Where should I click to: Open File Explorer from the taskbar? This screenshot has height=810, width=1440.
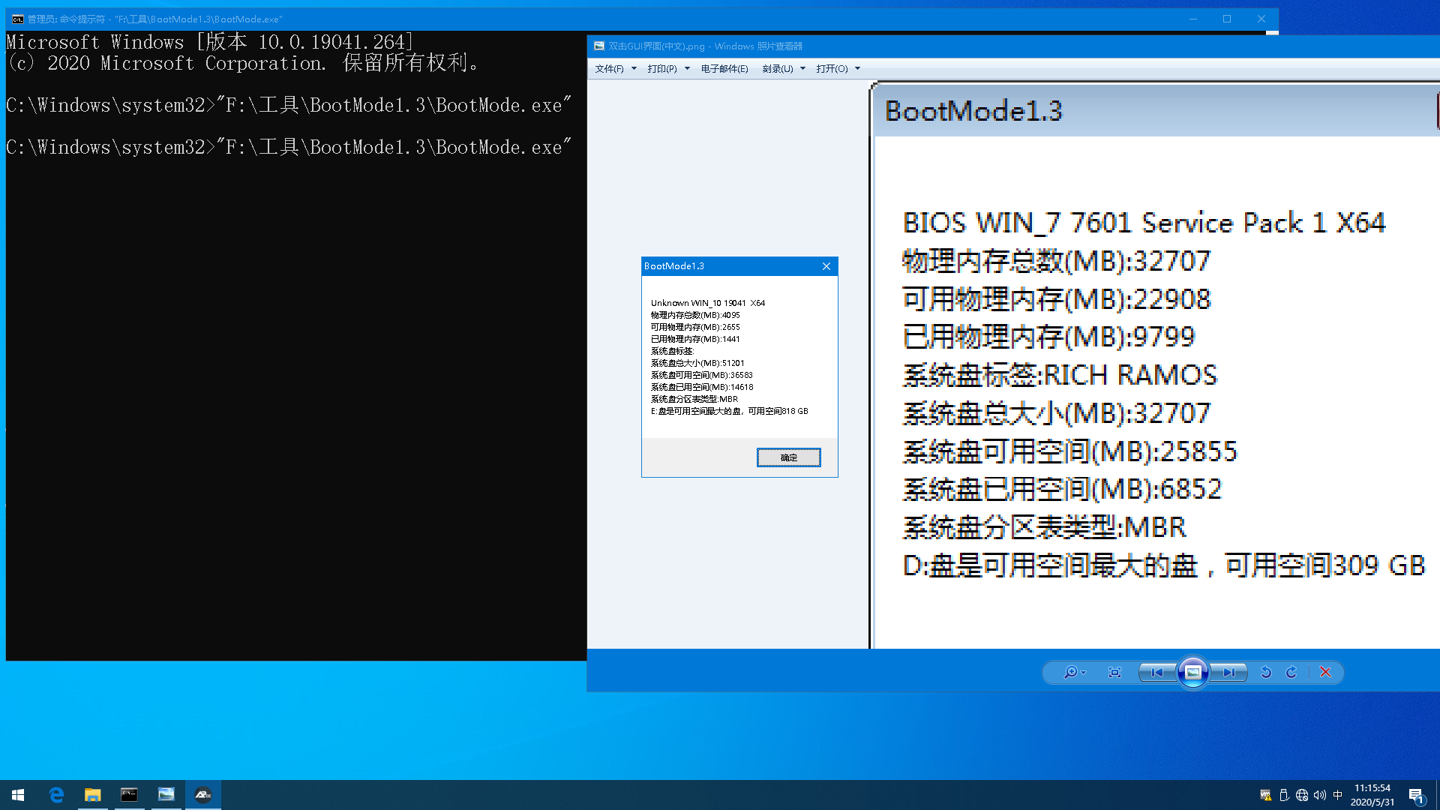[92, 795]
